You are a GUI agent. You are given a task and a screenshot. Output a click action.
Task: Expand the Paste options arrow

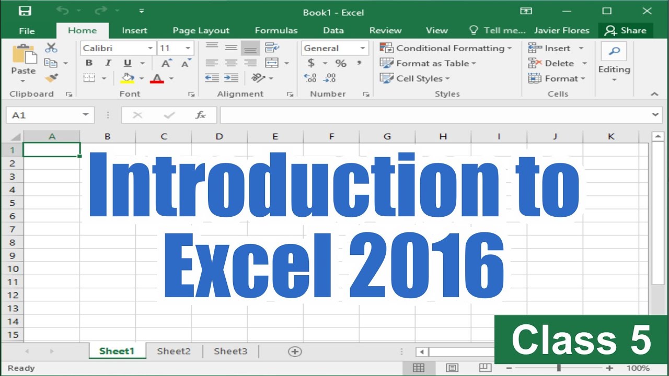23,81
